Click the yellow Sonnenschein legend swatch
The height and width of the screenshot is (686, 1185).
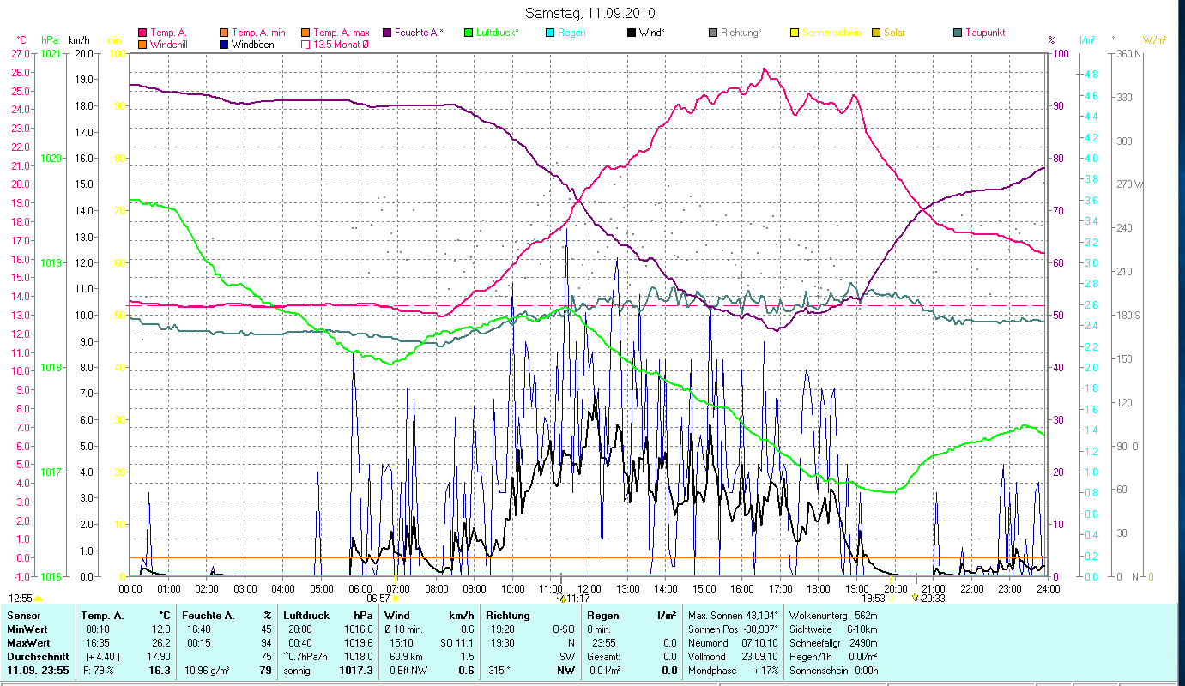click(x=795, y=33)
